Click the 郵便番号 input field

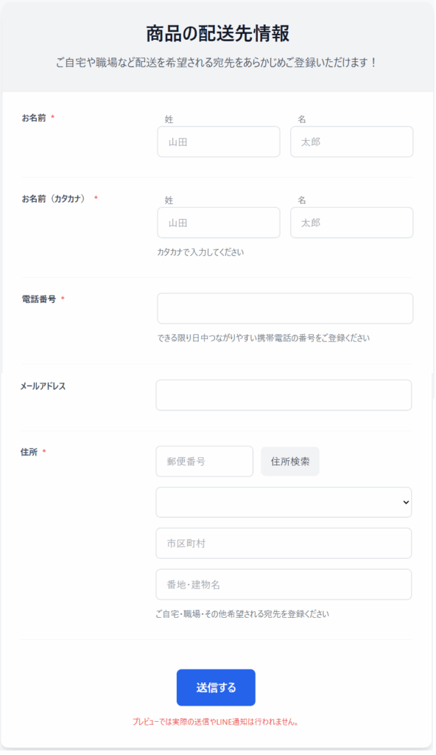[x=204, y=462]
